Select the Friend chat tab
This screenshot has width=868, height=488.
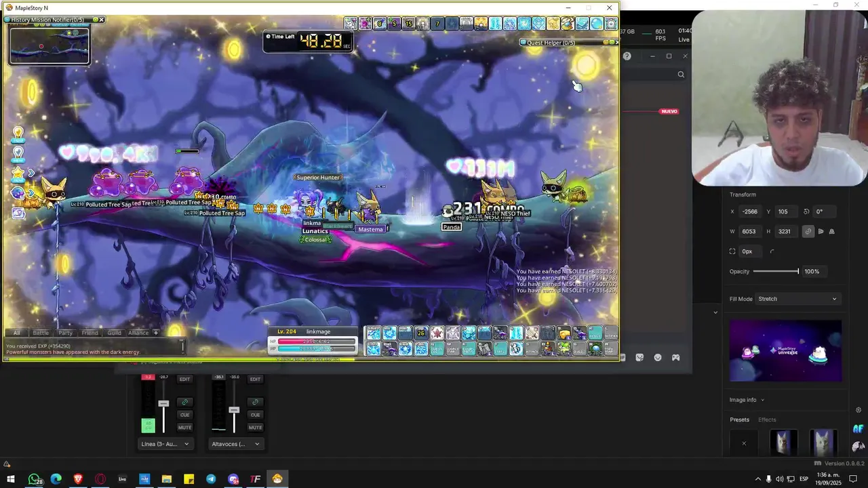coord(90,333)
